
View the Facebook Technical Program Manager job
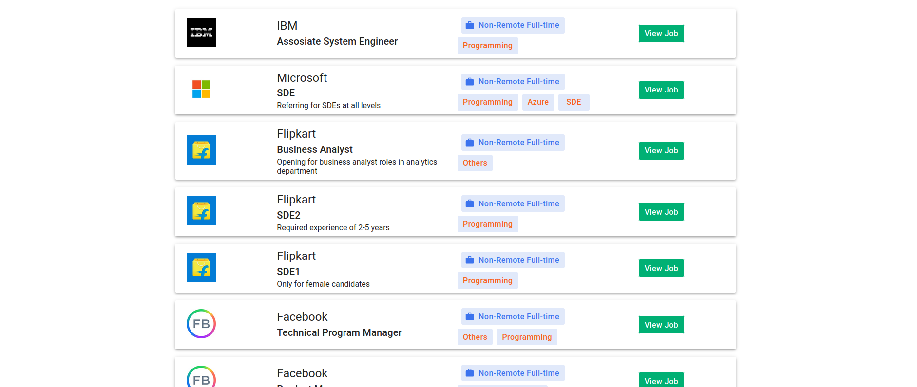click(x=661, y=325)
